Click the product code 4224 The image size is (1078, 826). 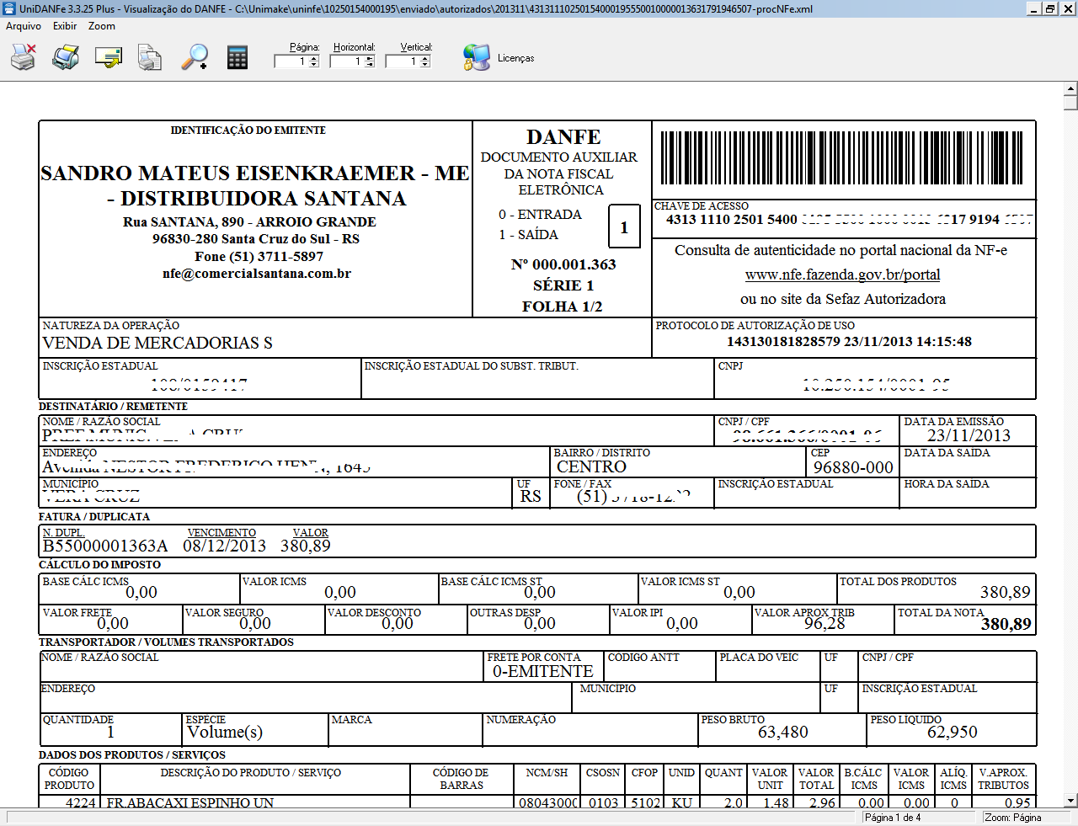pyautogui.click(x=81, y=802)
